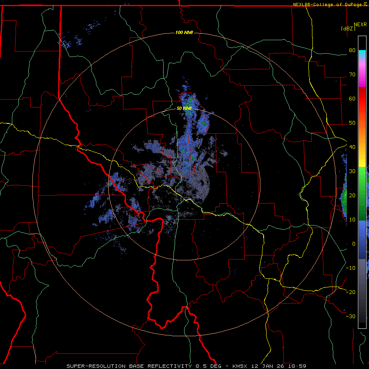Viewport: 369px width, 369px height.
Task: Click the 0 dBZ scale value
Action: pyautogui.click(x=354, y=244)
